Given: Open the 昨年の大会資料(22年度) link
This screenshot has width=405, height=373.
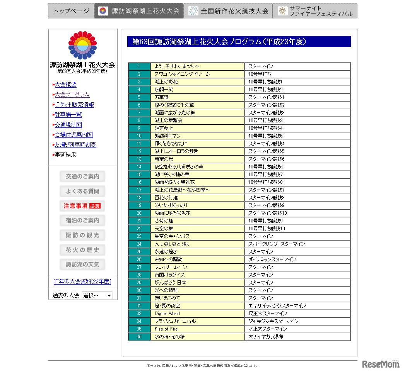Looking at the screenshot, I should coord(82,281).
